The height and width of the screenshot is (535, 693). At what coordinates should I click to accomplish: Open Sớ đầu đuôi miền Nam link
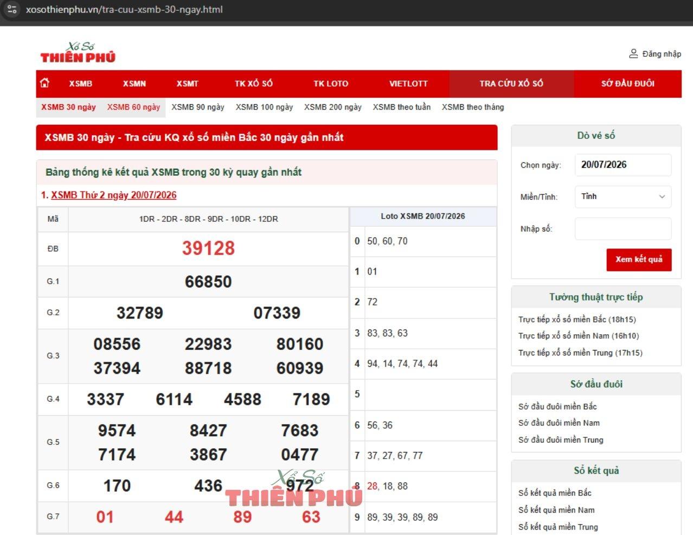point(559,423)
